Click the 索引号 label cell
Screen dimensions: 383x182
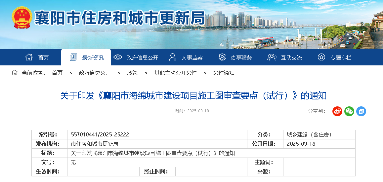pyautogui.click(x=50, y=135)
